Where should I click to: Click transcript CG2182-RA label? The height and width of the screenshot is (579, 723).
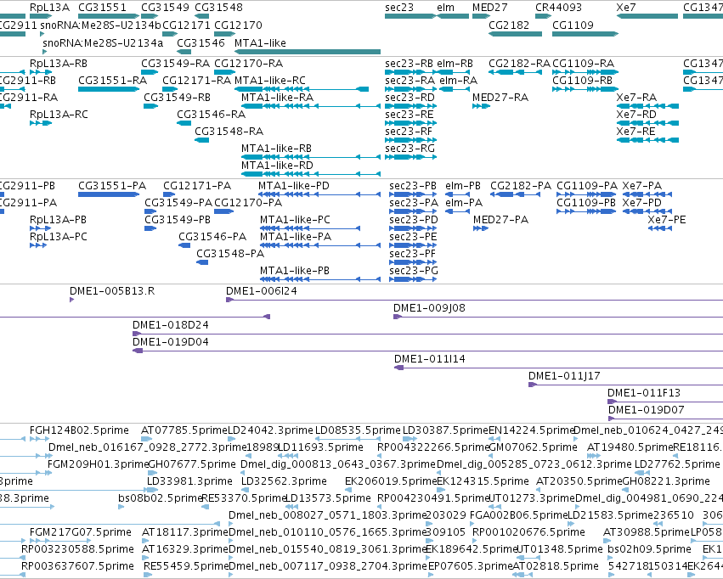click(520, 63)
